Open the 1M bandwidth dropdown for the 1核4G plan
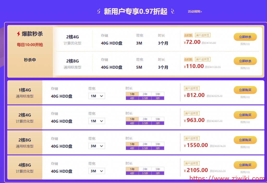Screen dimensions: 267x183 [96, 96]
